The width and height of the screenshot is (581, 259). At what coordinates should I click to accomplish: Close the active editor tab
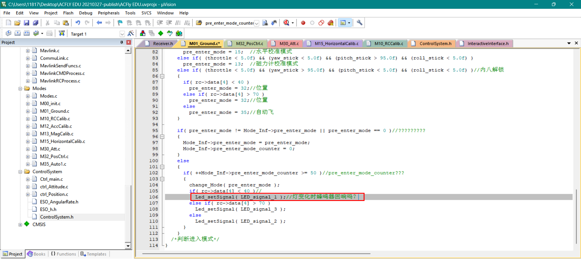576,43
